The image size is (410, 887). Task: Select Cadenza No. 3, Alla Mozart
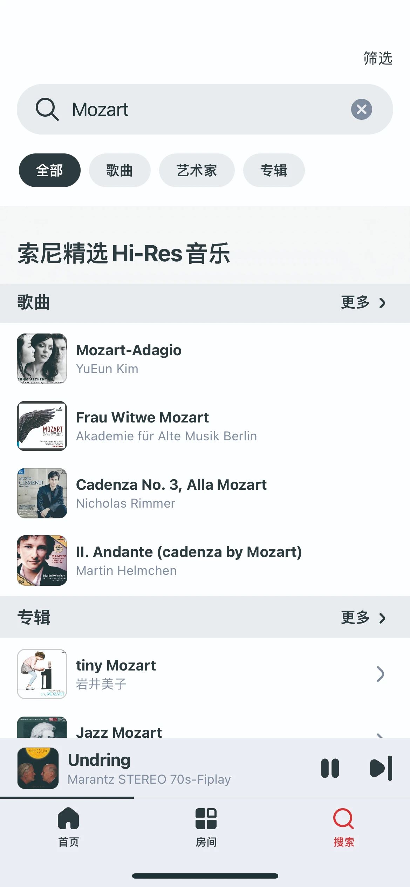tap(171, 485)
